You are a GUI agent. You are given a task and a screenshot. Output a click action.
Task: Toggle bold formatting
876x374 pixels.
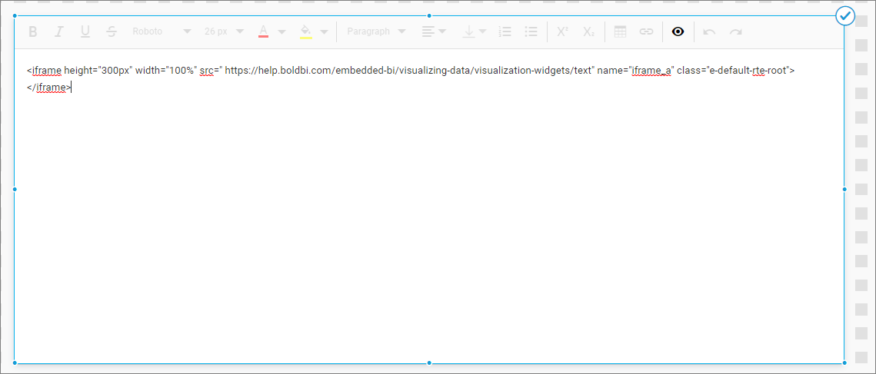[x=33, y=31]
